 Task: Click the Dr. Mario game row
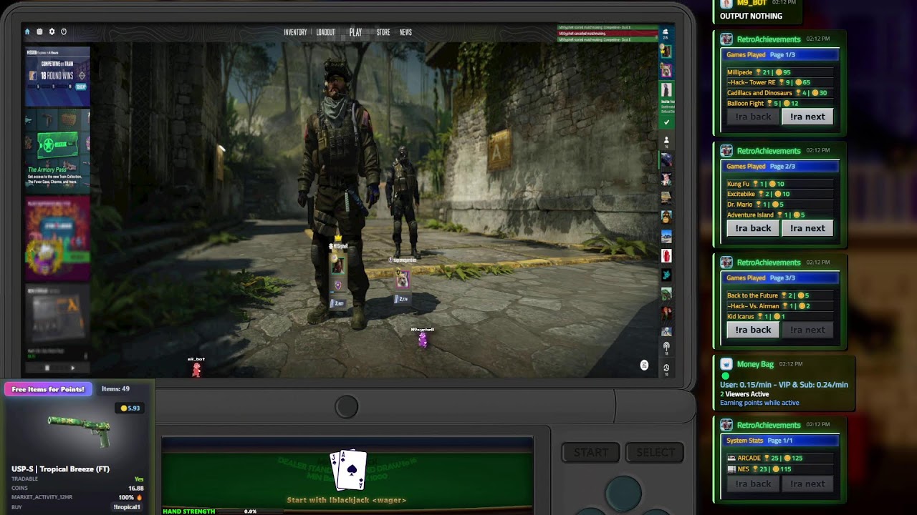(780, 205)
